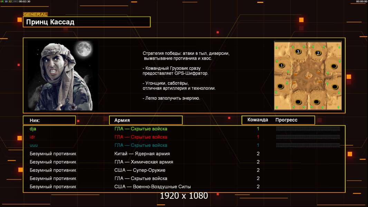Click 'Безумный противник' in the Химическая армия row
The image size is (368, 207).
tap(53, 162)
